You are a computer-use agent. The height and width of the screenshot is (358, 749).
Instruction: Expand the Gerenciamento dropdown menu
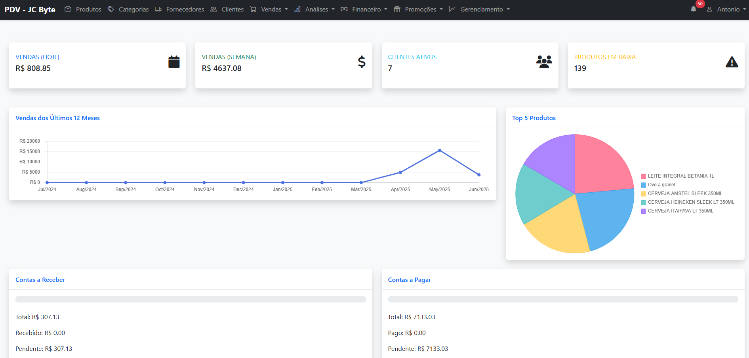pyautogui.click(x=480, y=9)
